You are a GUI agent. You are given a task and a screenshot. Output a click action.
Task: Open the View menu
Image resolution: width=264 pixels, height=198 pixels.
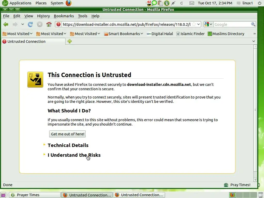pyautogui.click(x=29, y=16)
